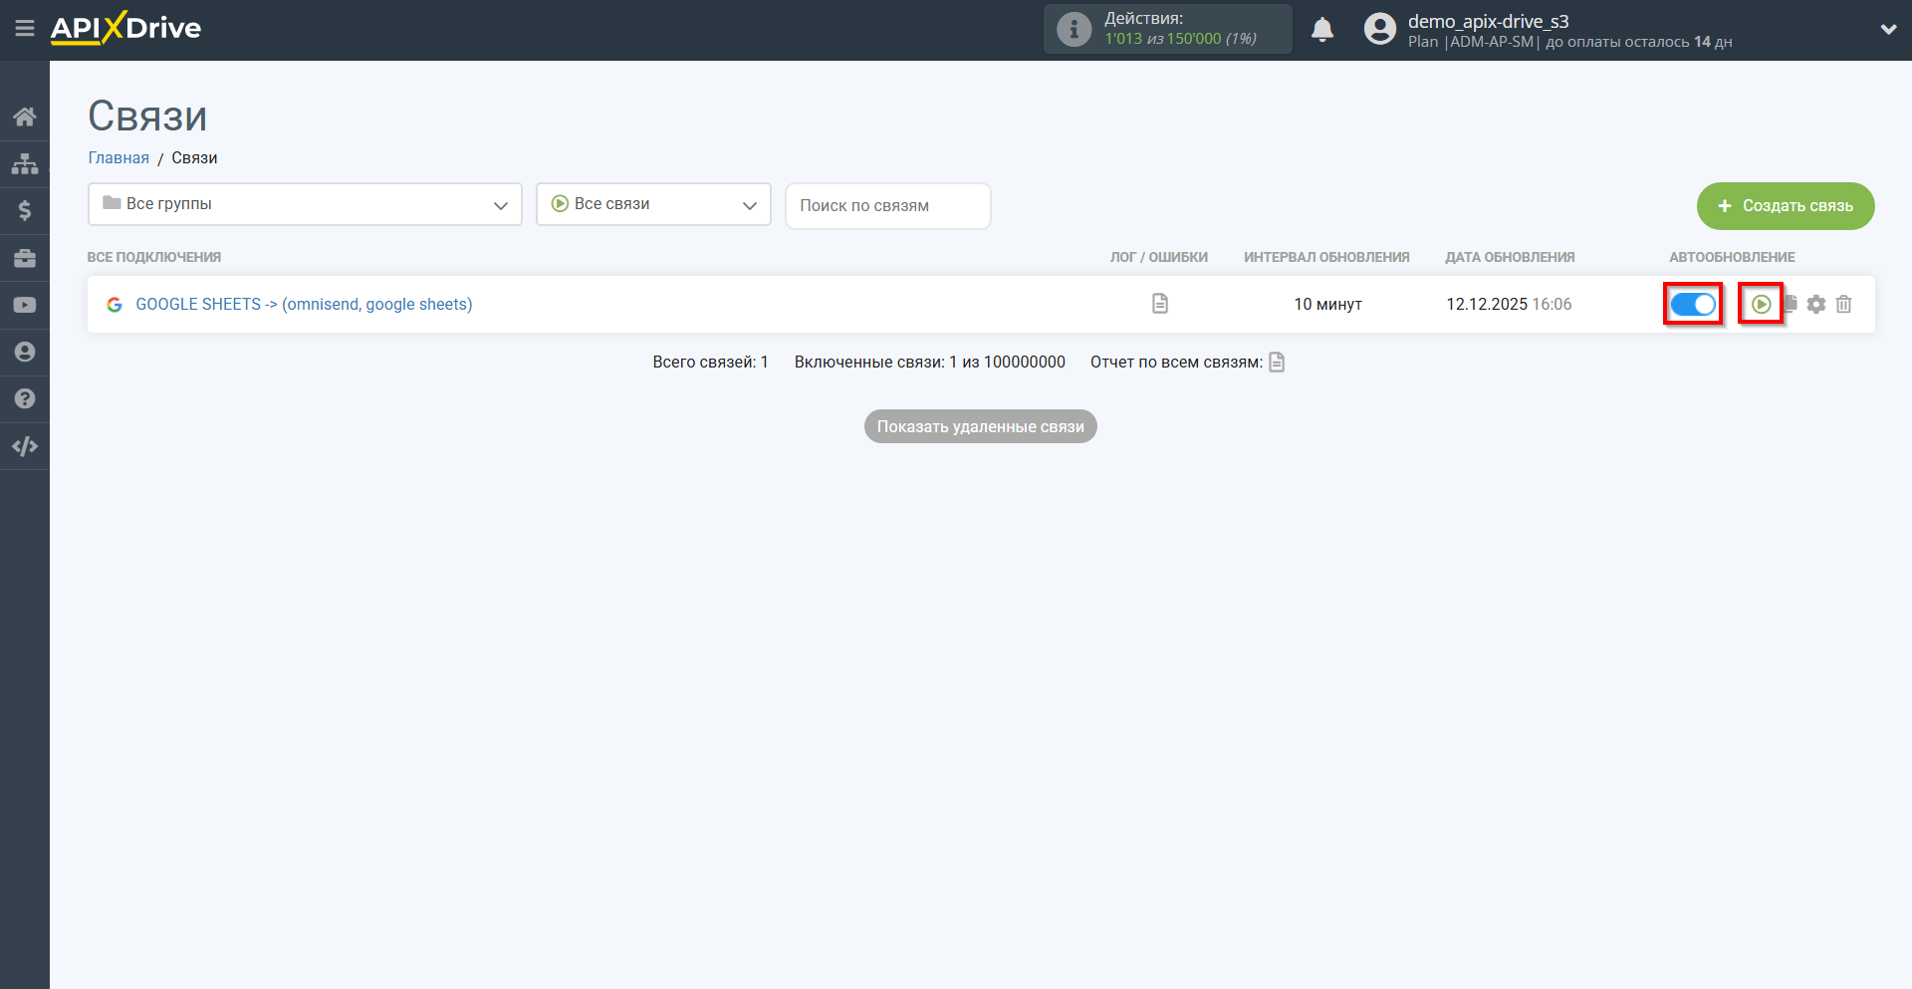Image resolution: width=1912 pixels, height=989 pixels.
Task: Open the "Все группы" dropdown
Action: click(x=304, y=203)
